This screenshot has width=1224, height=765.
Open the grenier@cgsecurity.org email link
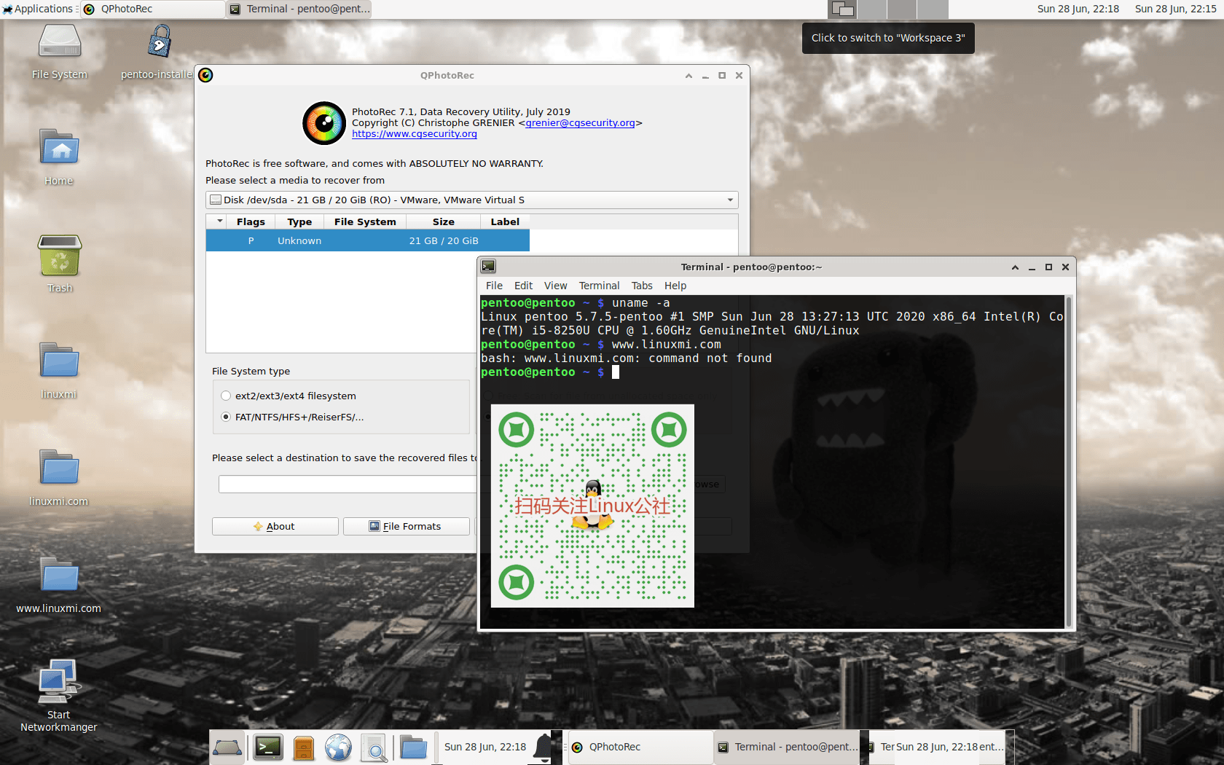click(x=580, y=122)
